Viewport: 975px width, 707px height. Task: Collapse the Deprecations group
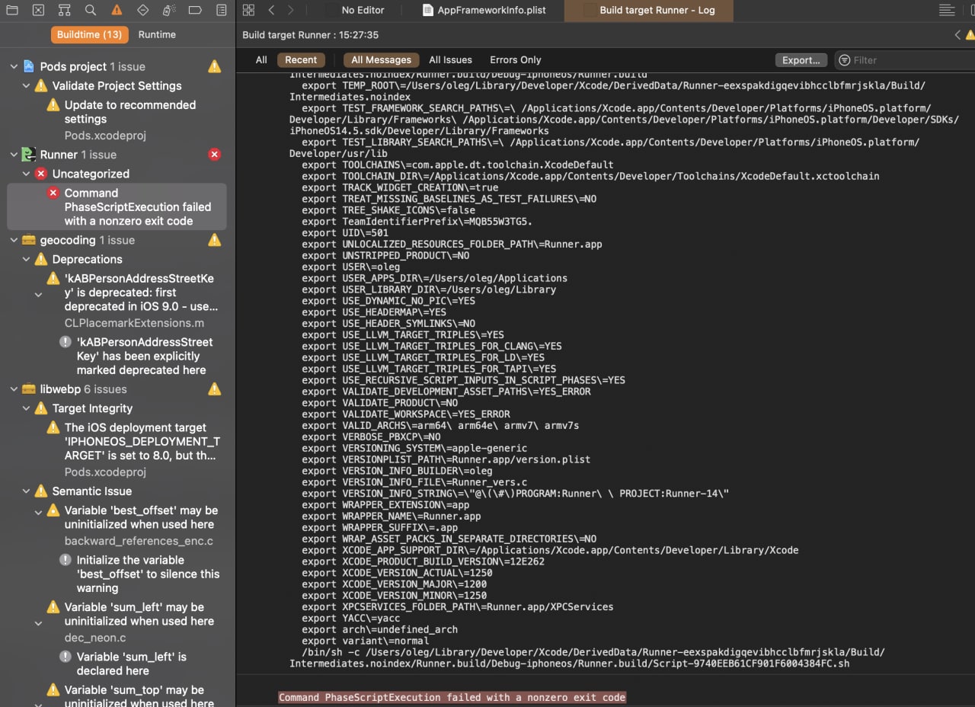(26, 259)
